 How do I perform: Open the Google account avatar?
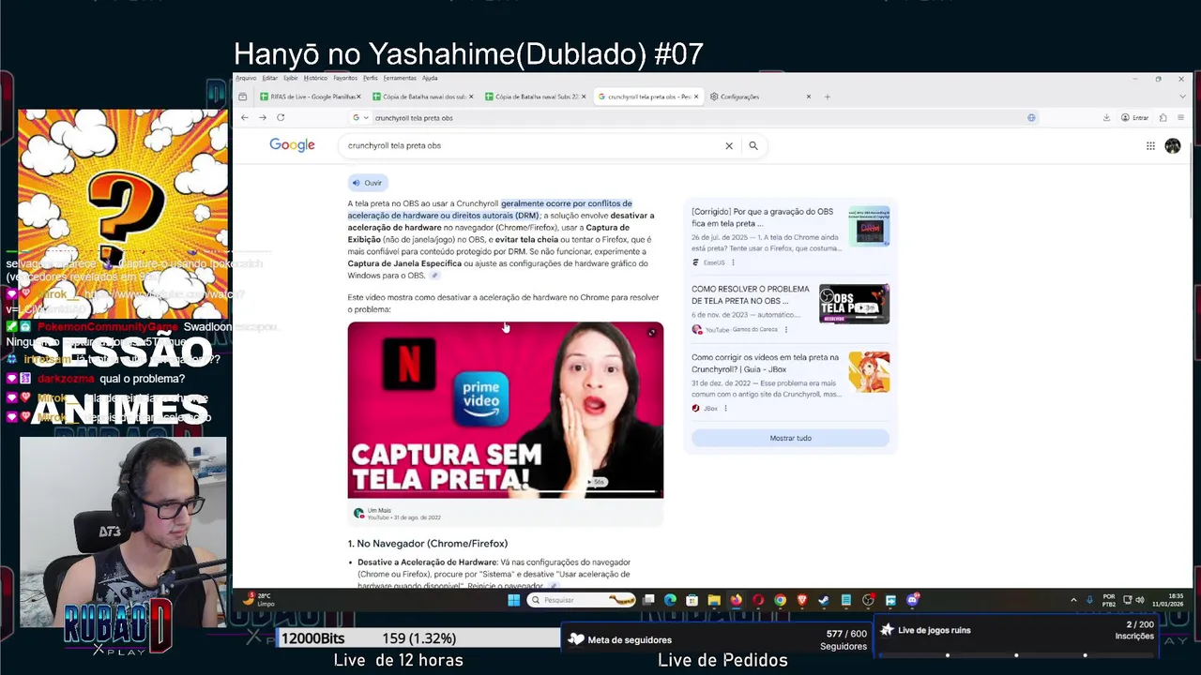click(x=1173, y=145)
